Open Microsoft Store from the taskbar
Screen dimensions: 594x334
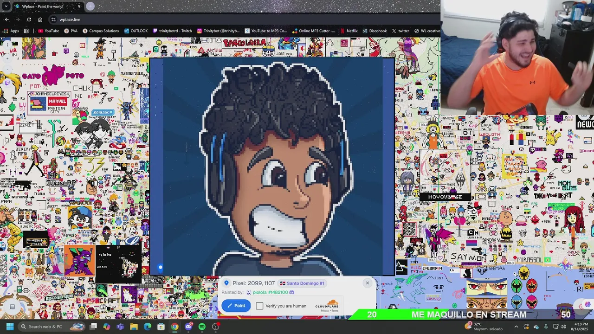coord(161,327)
